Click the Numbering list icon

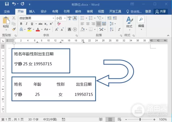coord(91,18)
